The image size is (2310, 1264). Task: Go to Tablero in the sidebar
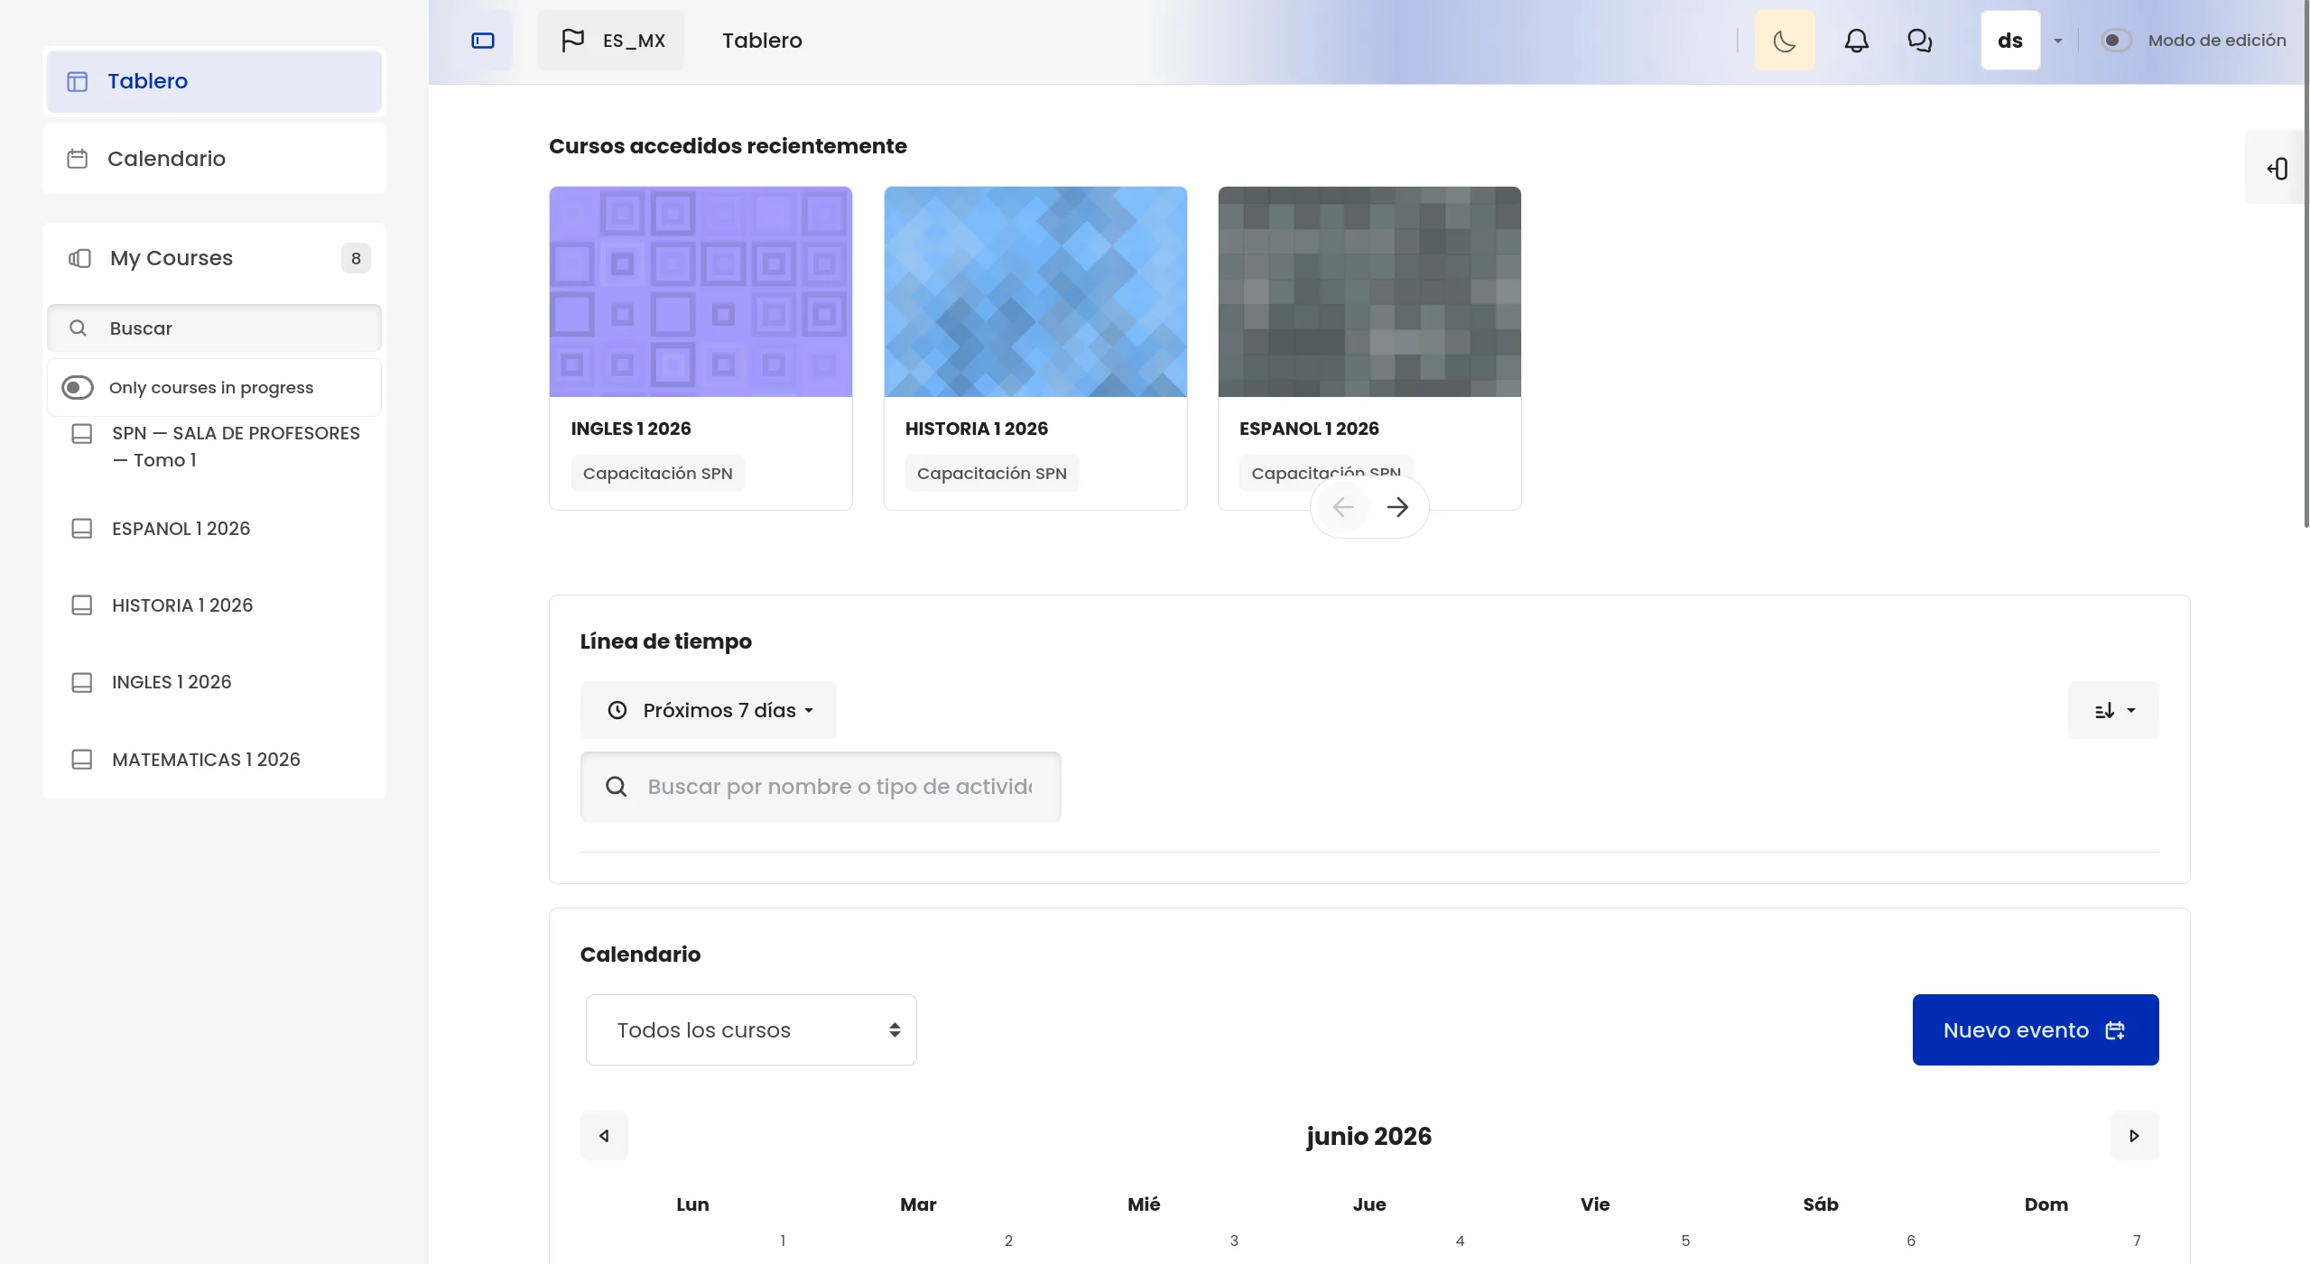tap(214, 81)
